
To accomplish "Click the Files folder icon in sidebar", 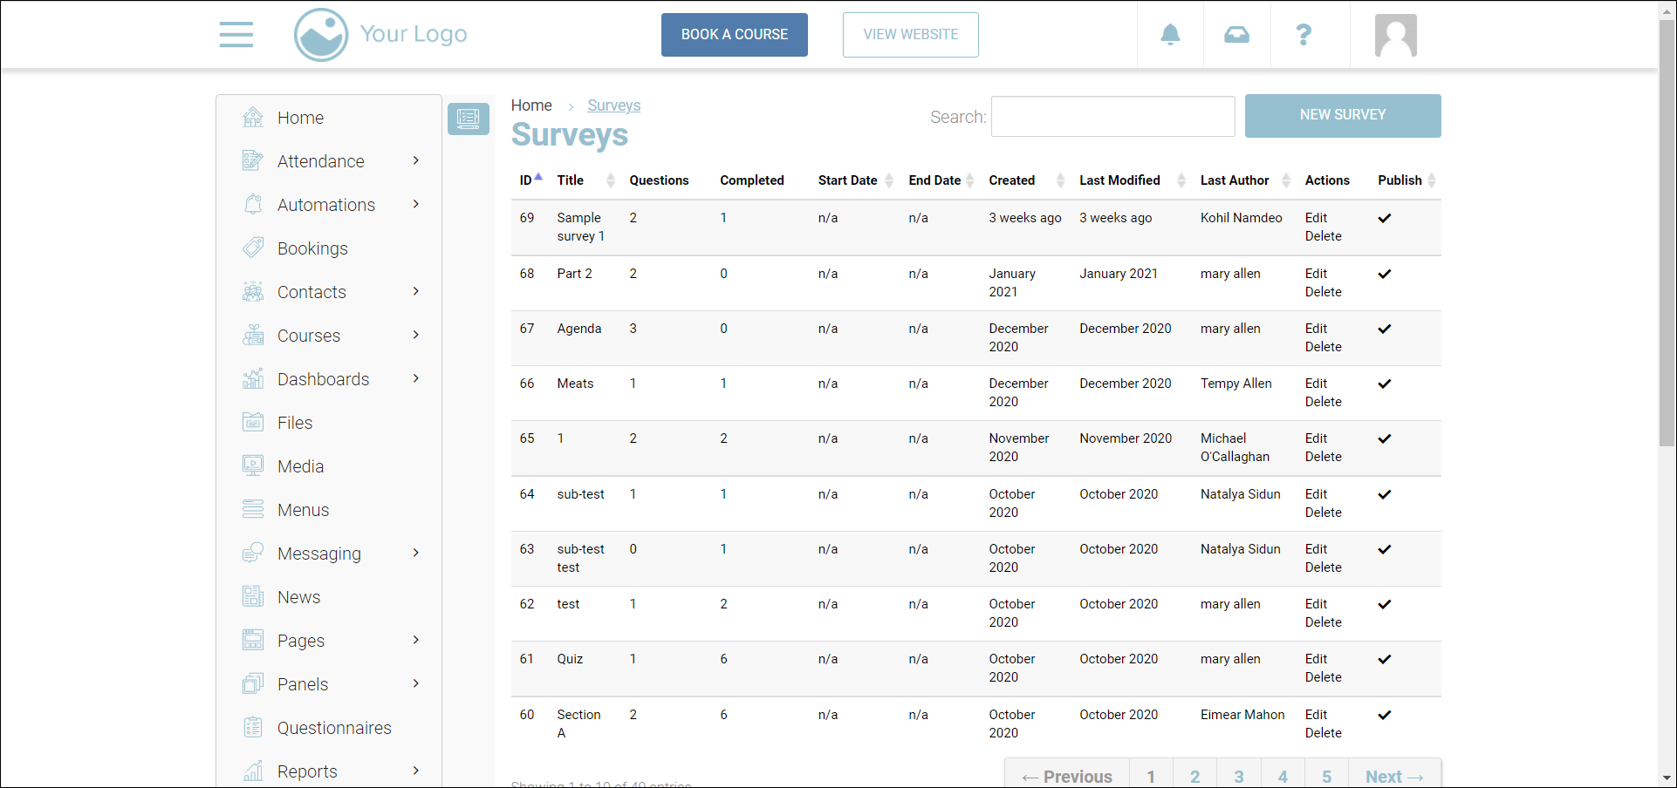I will tap(253, 423).
